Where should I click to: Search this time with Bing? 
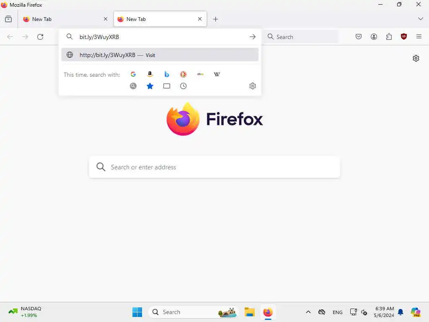(167, 74)
